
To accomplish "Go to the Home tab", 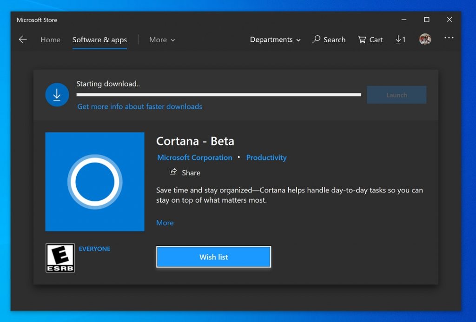I will 50,40.
